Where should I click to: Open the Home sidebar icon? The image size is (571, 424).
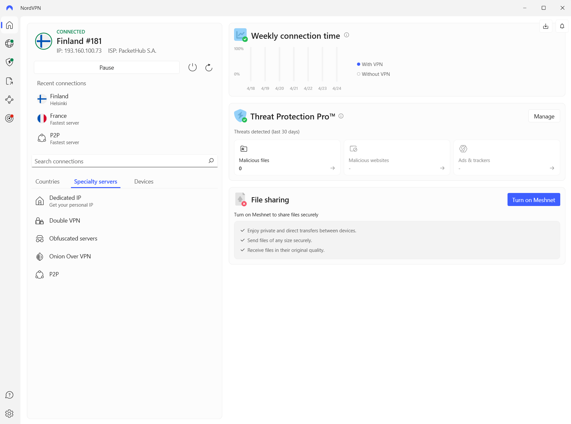point(9,25)
